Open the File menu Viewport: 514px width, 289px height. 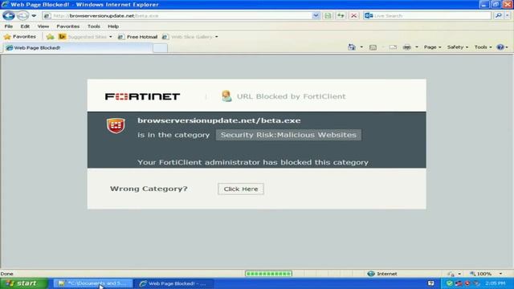coord(9,26)
